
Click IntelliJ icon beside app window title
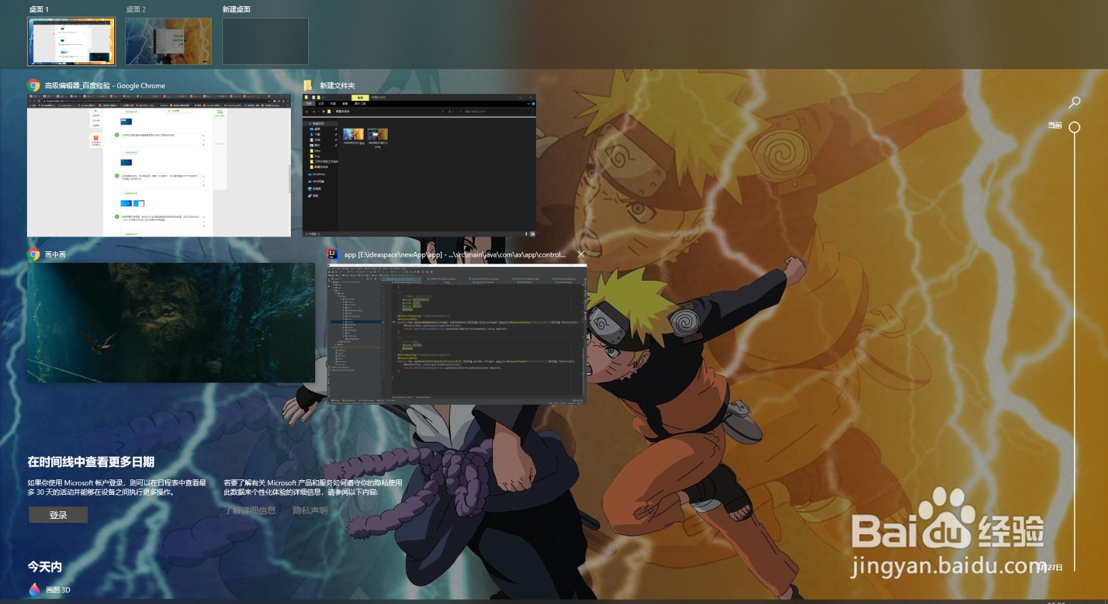(333, 254)
